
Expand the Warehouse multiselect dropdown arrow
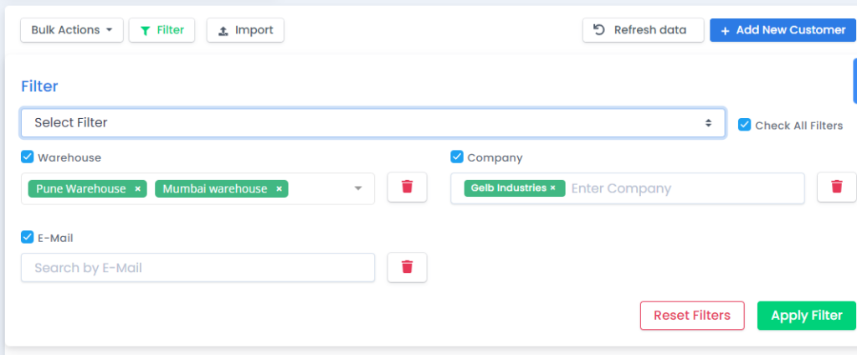[x=358, y=188]
